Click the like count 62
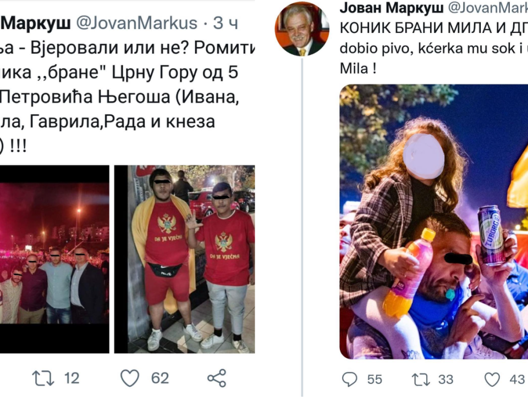This screenshot has height=412, width=528. tap(160, 378)
